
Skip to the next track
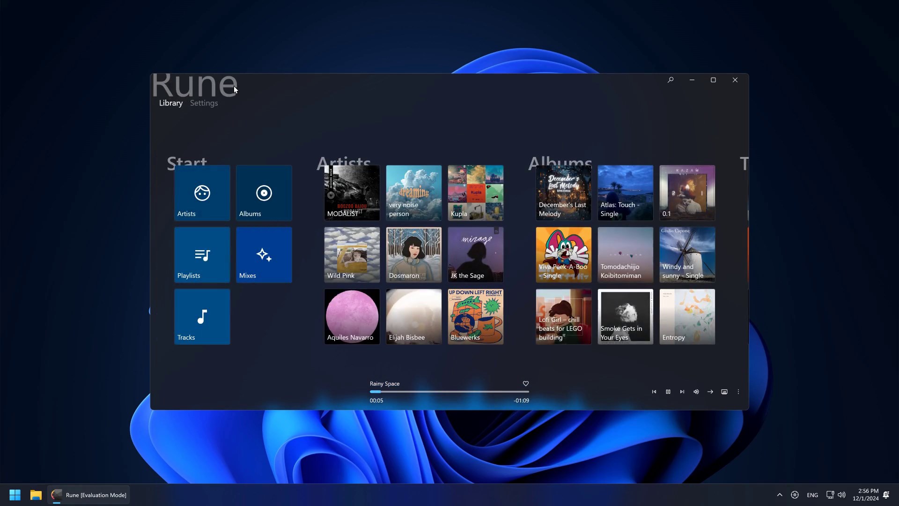pyautogui.click(x=682, y=392)
